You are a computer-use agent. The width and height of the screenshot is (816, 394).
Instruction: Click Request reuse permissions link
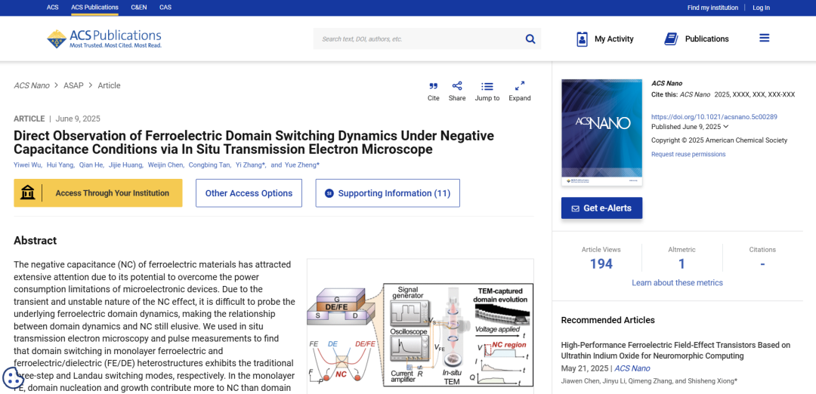tap(688, 155)
